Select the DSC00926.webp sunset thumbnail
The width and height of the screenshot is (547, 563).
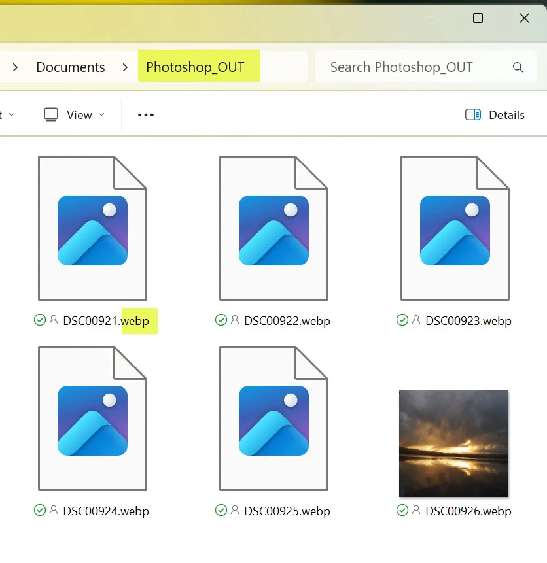coord(453,443)
